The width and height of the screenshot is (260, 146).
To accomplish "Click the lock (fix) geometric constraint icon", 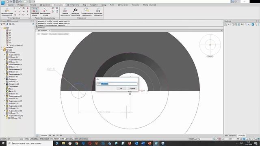I will point(28,8).
